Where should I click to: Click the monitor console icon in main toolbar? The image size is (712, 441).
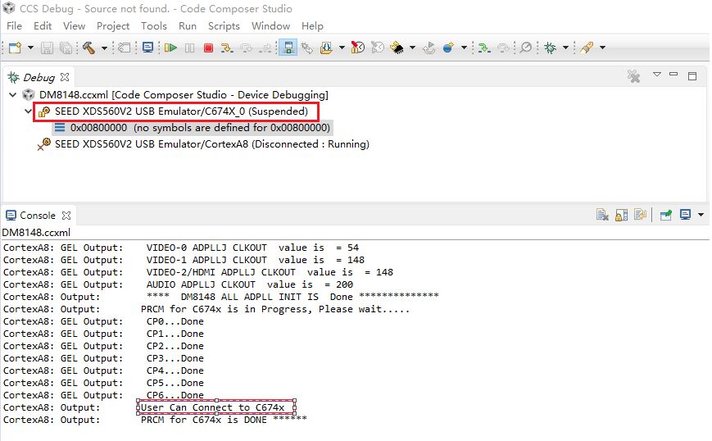pyautogui.click(x=147, y=48)
